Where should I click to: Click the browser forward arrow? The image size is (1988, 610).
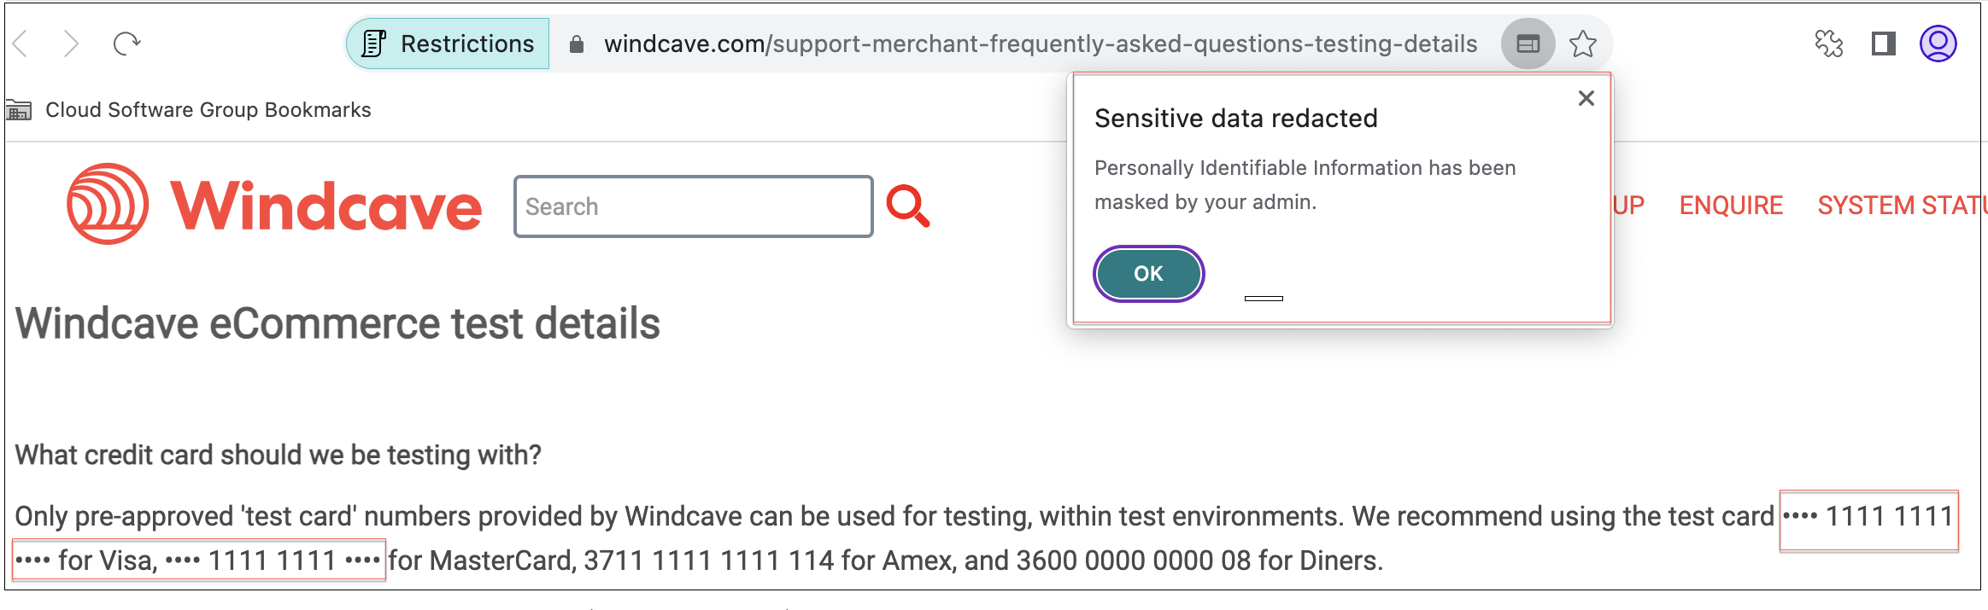tap(72, 44)
